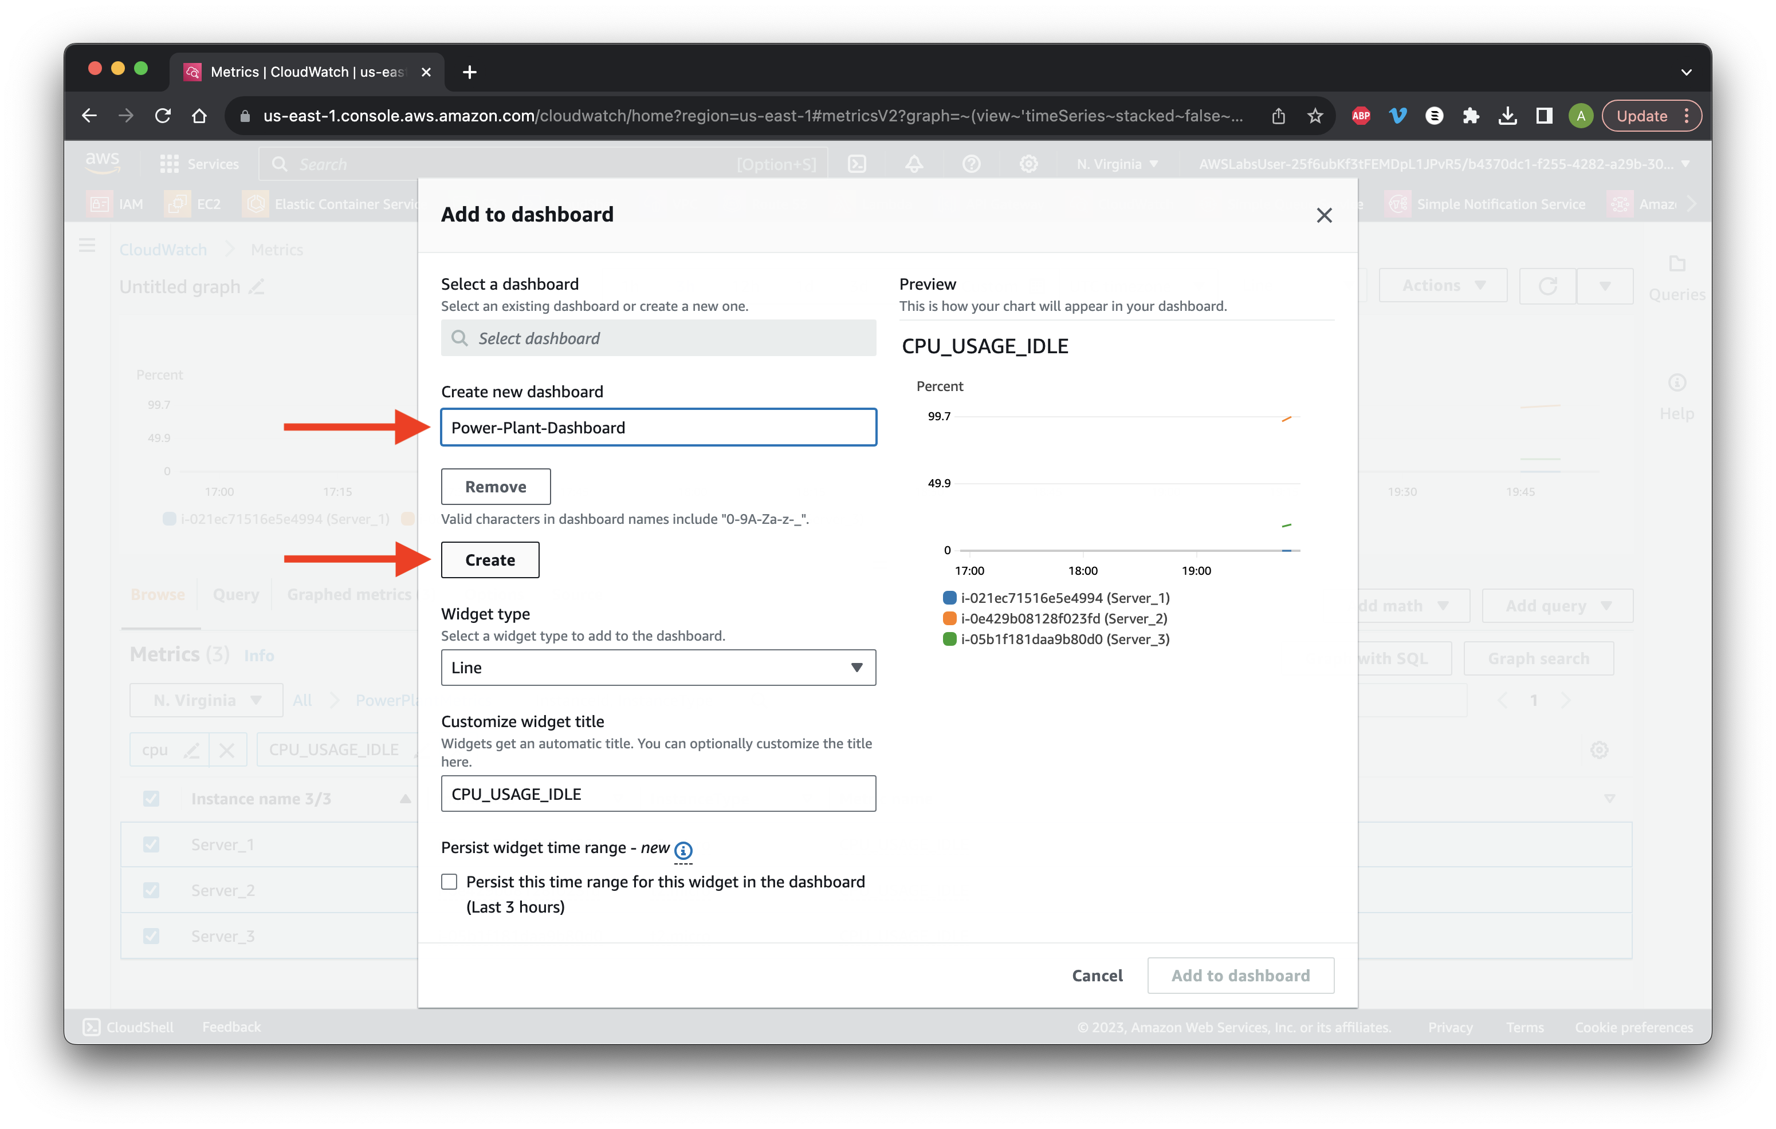
Task: Open the refresh options dropdown arrow
Action: (1605, 285)
